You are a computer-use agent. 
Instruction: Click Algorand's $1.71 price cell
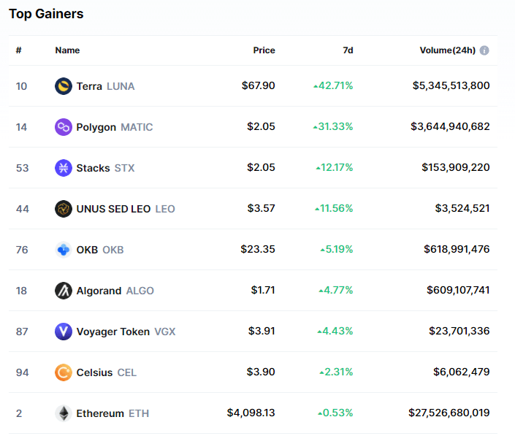(x=263, y=291)
